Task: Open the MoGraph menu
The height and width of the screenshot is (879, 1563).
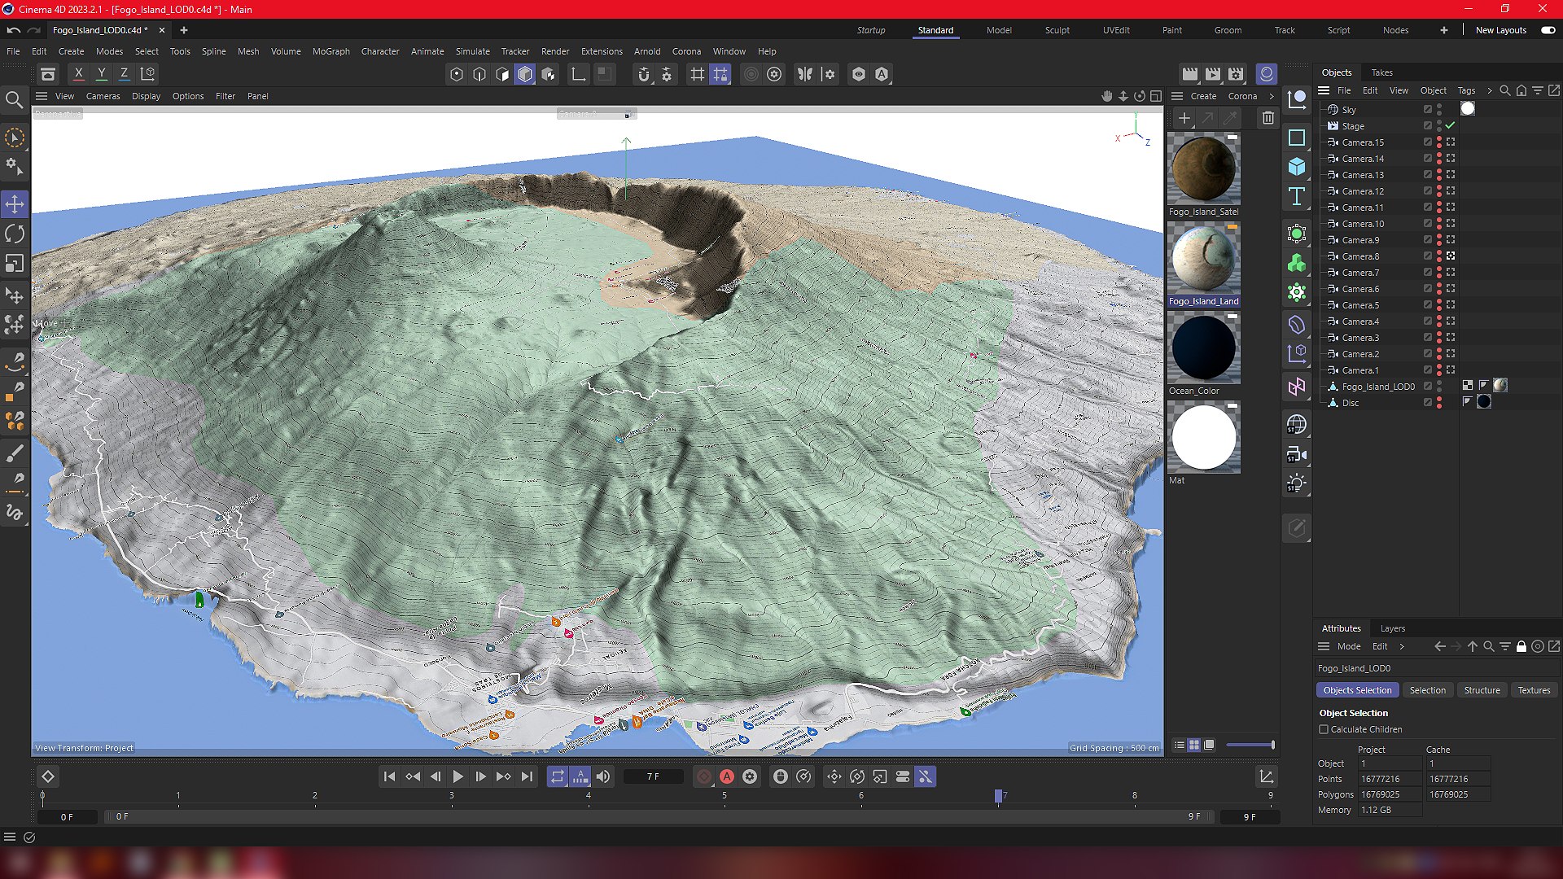Action: (x=331, y=51)
